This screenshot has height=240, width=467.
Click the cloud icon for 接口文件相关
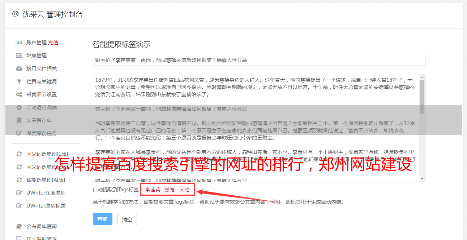pos(19,68)
